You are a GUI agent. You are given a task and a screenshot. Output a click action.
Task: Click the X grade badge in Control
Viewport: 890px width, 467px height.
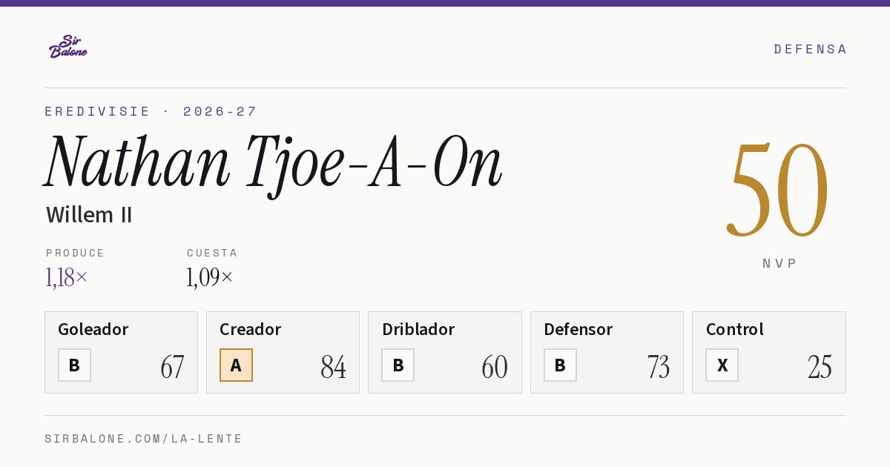[x=722, y=365]
